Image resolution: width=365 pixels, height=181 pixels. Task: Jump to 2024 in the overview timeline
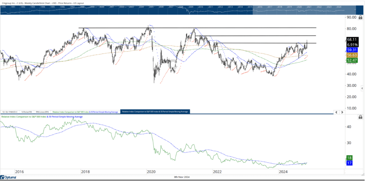coord(339,7)
